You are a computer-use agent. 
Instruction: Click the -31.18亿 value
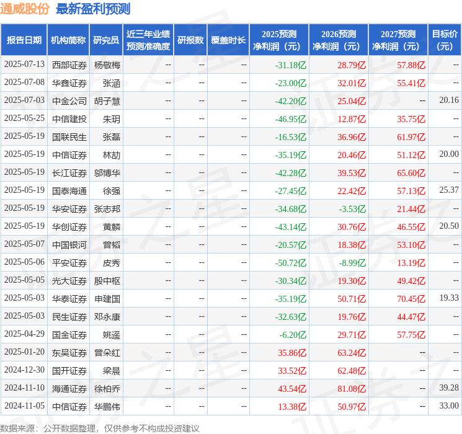tap(290, 65)
